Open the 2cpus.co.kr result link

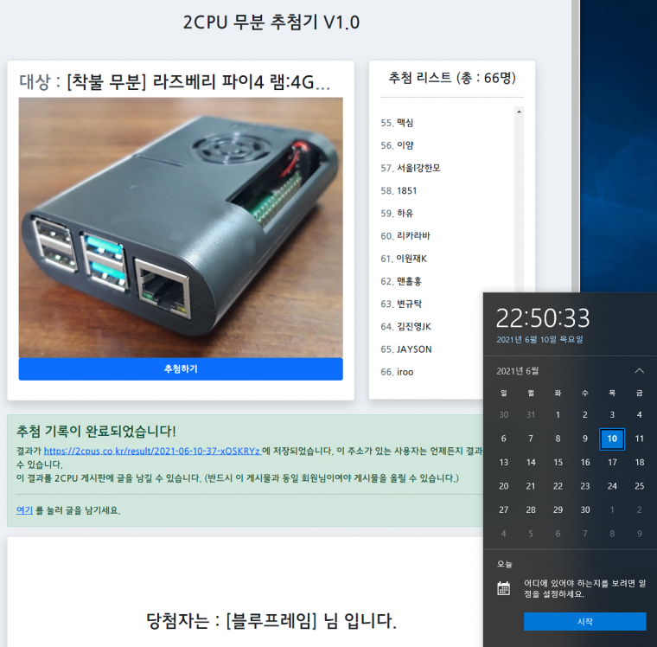point(152,452)
